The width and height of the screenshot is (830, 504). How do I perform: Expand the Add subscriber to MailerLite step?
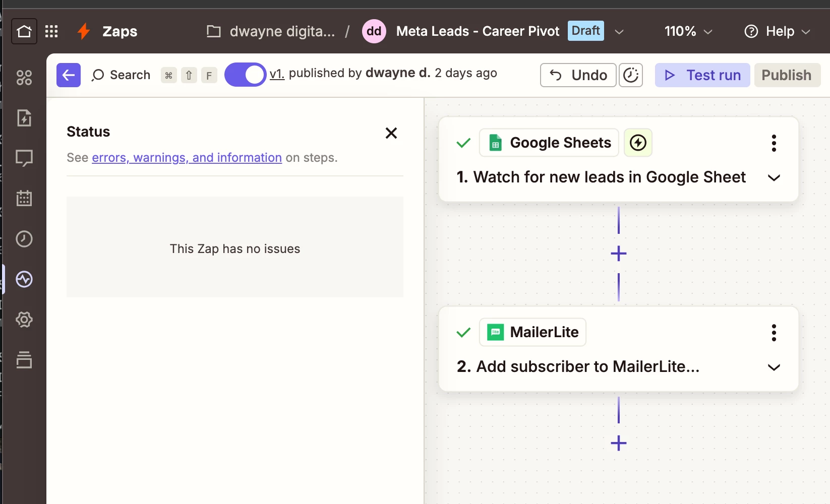pos(774,367)
